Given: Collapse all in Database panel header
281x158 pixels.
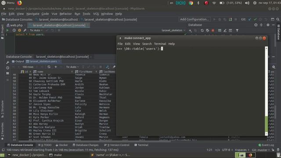Looking at the screenshot, I should (261, 25).
